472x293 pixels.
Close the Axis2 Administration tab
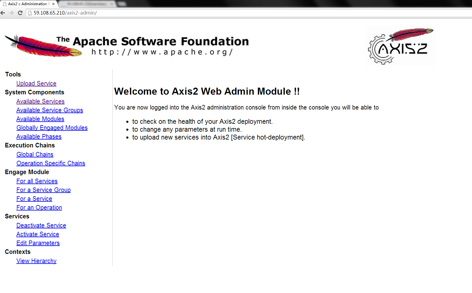point(53,4)
